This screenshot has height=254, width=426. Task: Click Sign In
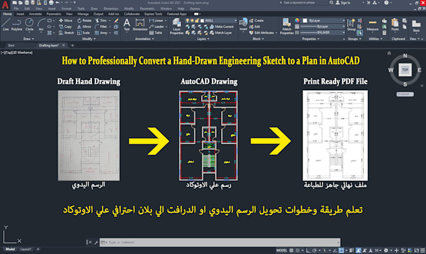(343, 3)
